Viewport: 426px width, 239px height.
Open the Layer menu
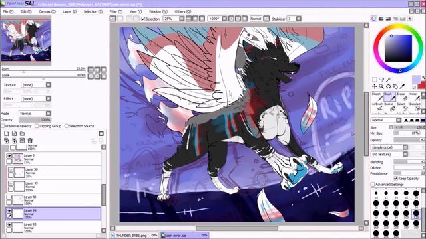[69, 11]
